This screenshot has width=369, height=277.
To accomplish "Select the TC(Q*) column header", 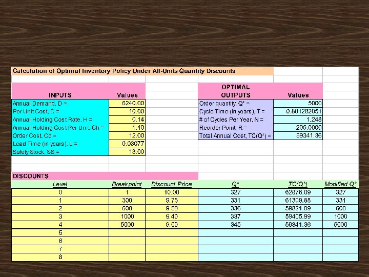I will tap(298, 184).
